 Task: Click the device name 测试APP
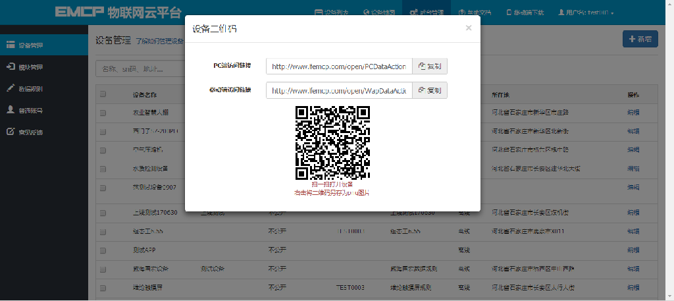tap(144, 250)
